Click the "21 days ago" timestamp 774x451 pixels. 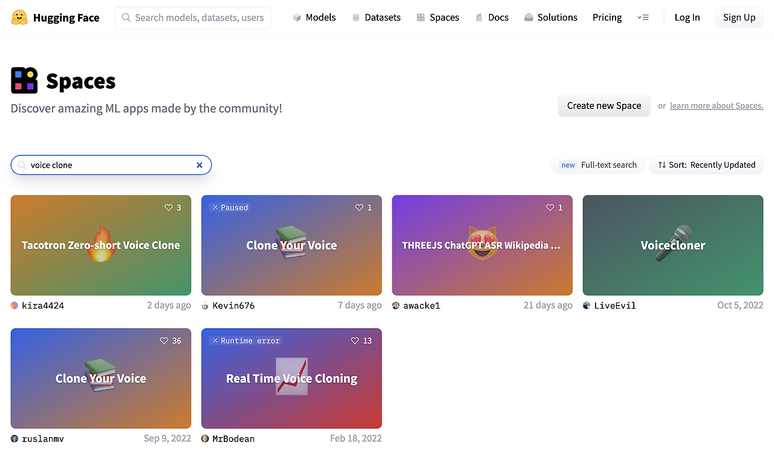tap(548, 305)
